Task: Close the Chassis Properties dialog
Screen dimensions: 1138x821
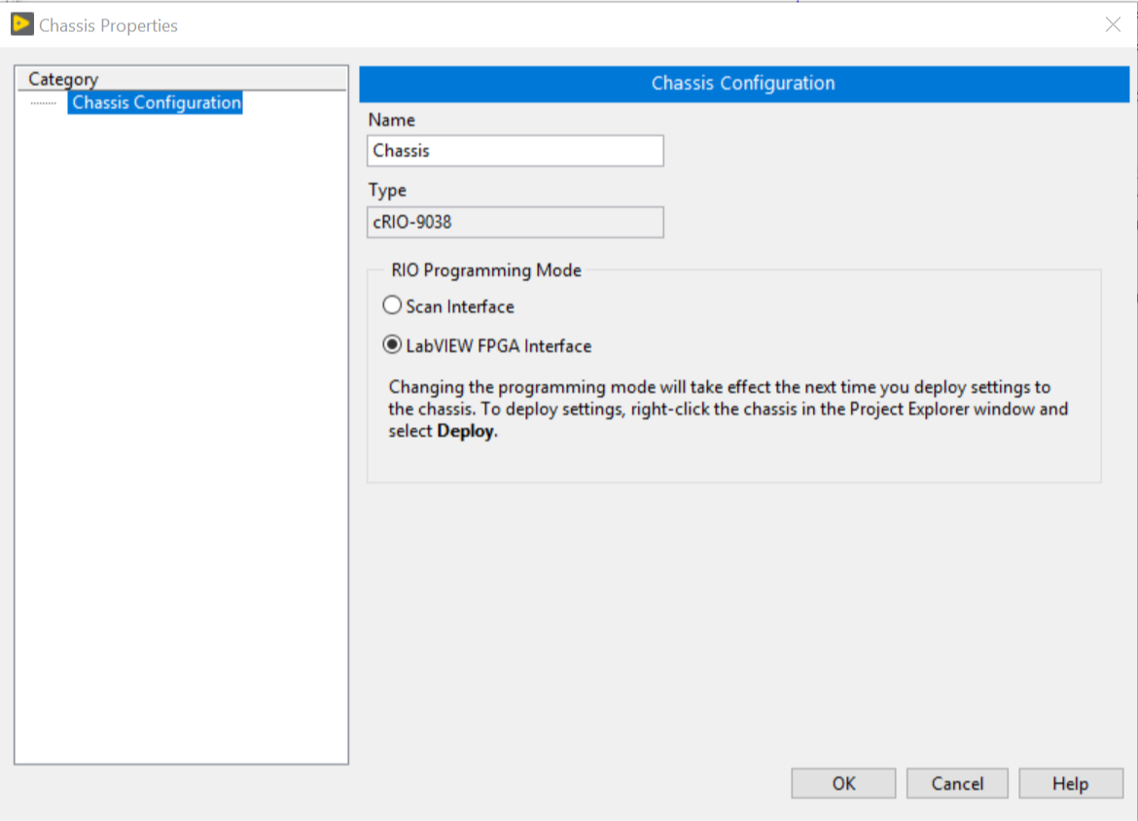Action: (1113, 24)
